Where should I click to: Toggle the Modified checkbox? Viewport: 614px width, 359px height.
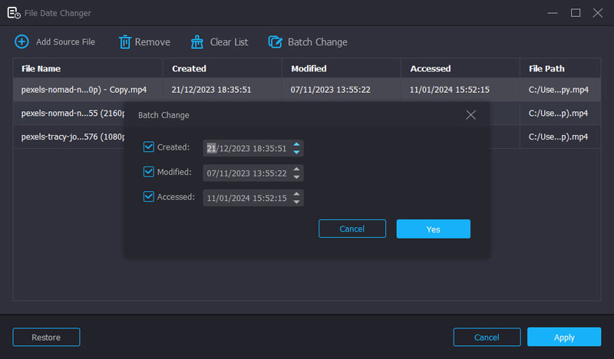click(x=149, y=172)
